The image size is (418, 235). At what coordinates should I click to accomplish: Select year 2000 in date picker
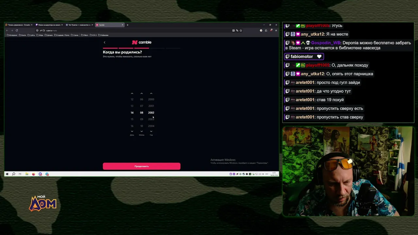(x=151, y=99)
